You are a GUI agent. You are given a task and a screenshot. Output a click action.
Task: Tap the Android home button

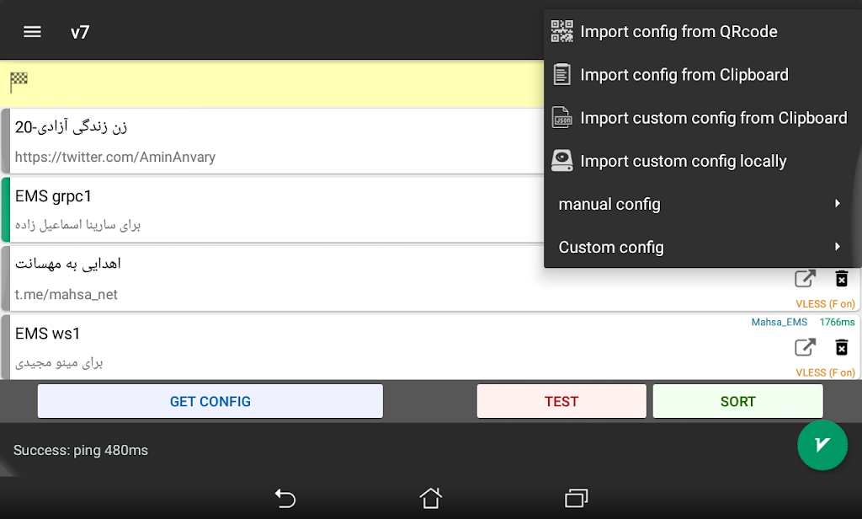pyautogui.click(x=430, y=498)
